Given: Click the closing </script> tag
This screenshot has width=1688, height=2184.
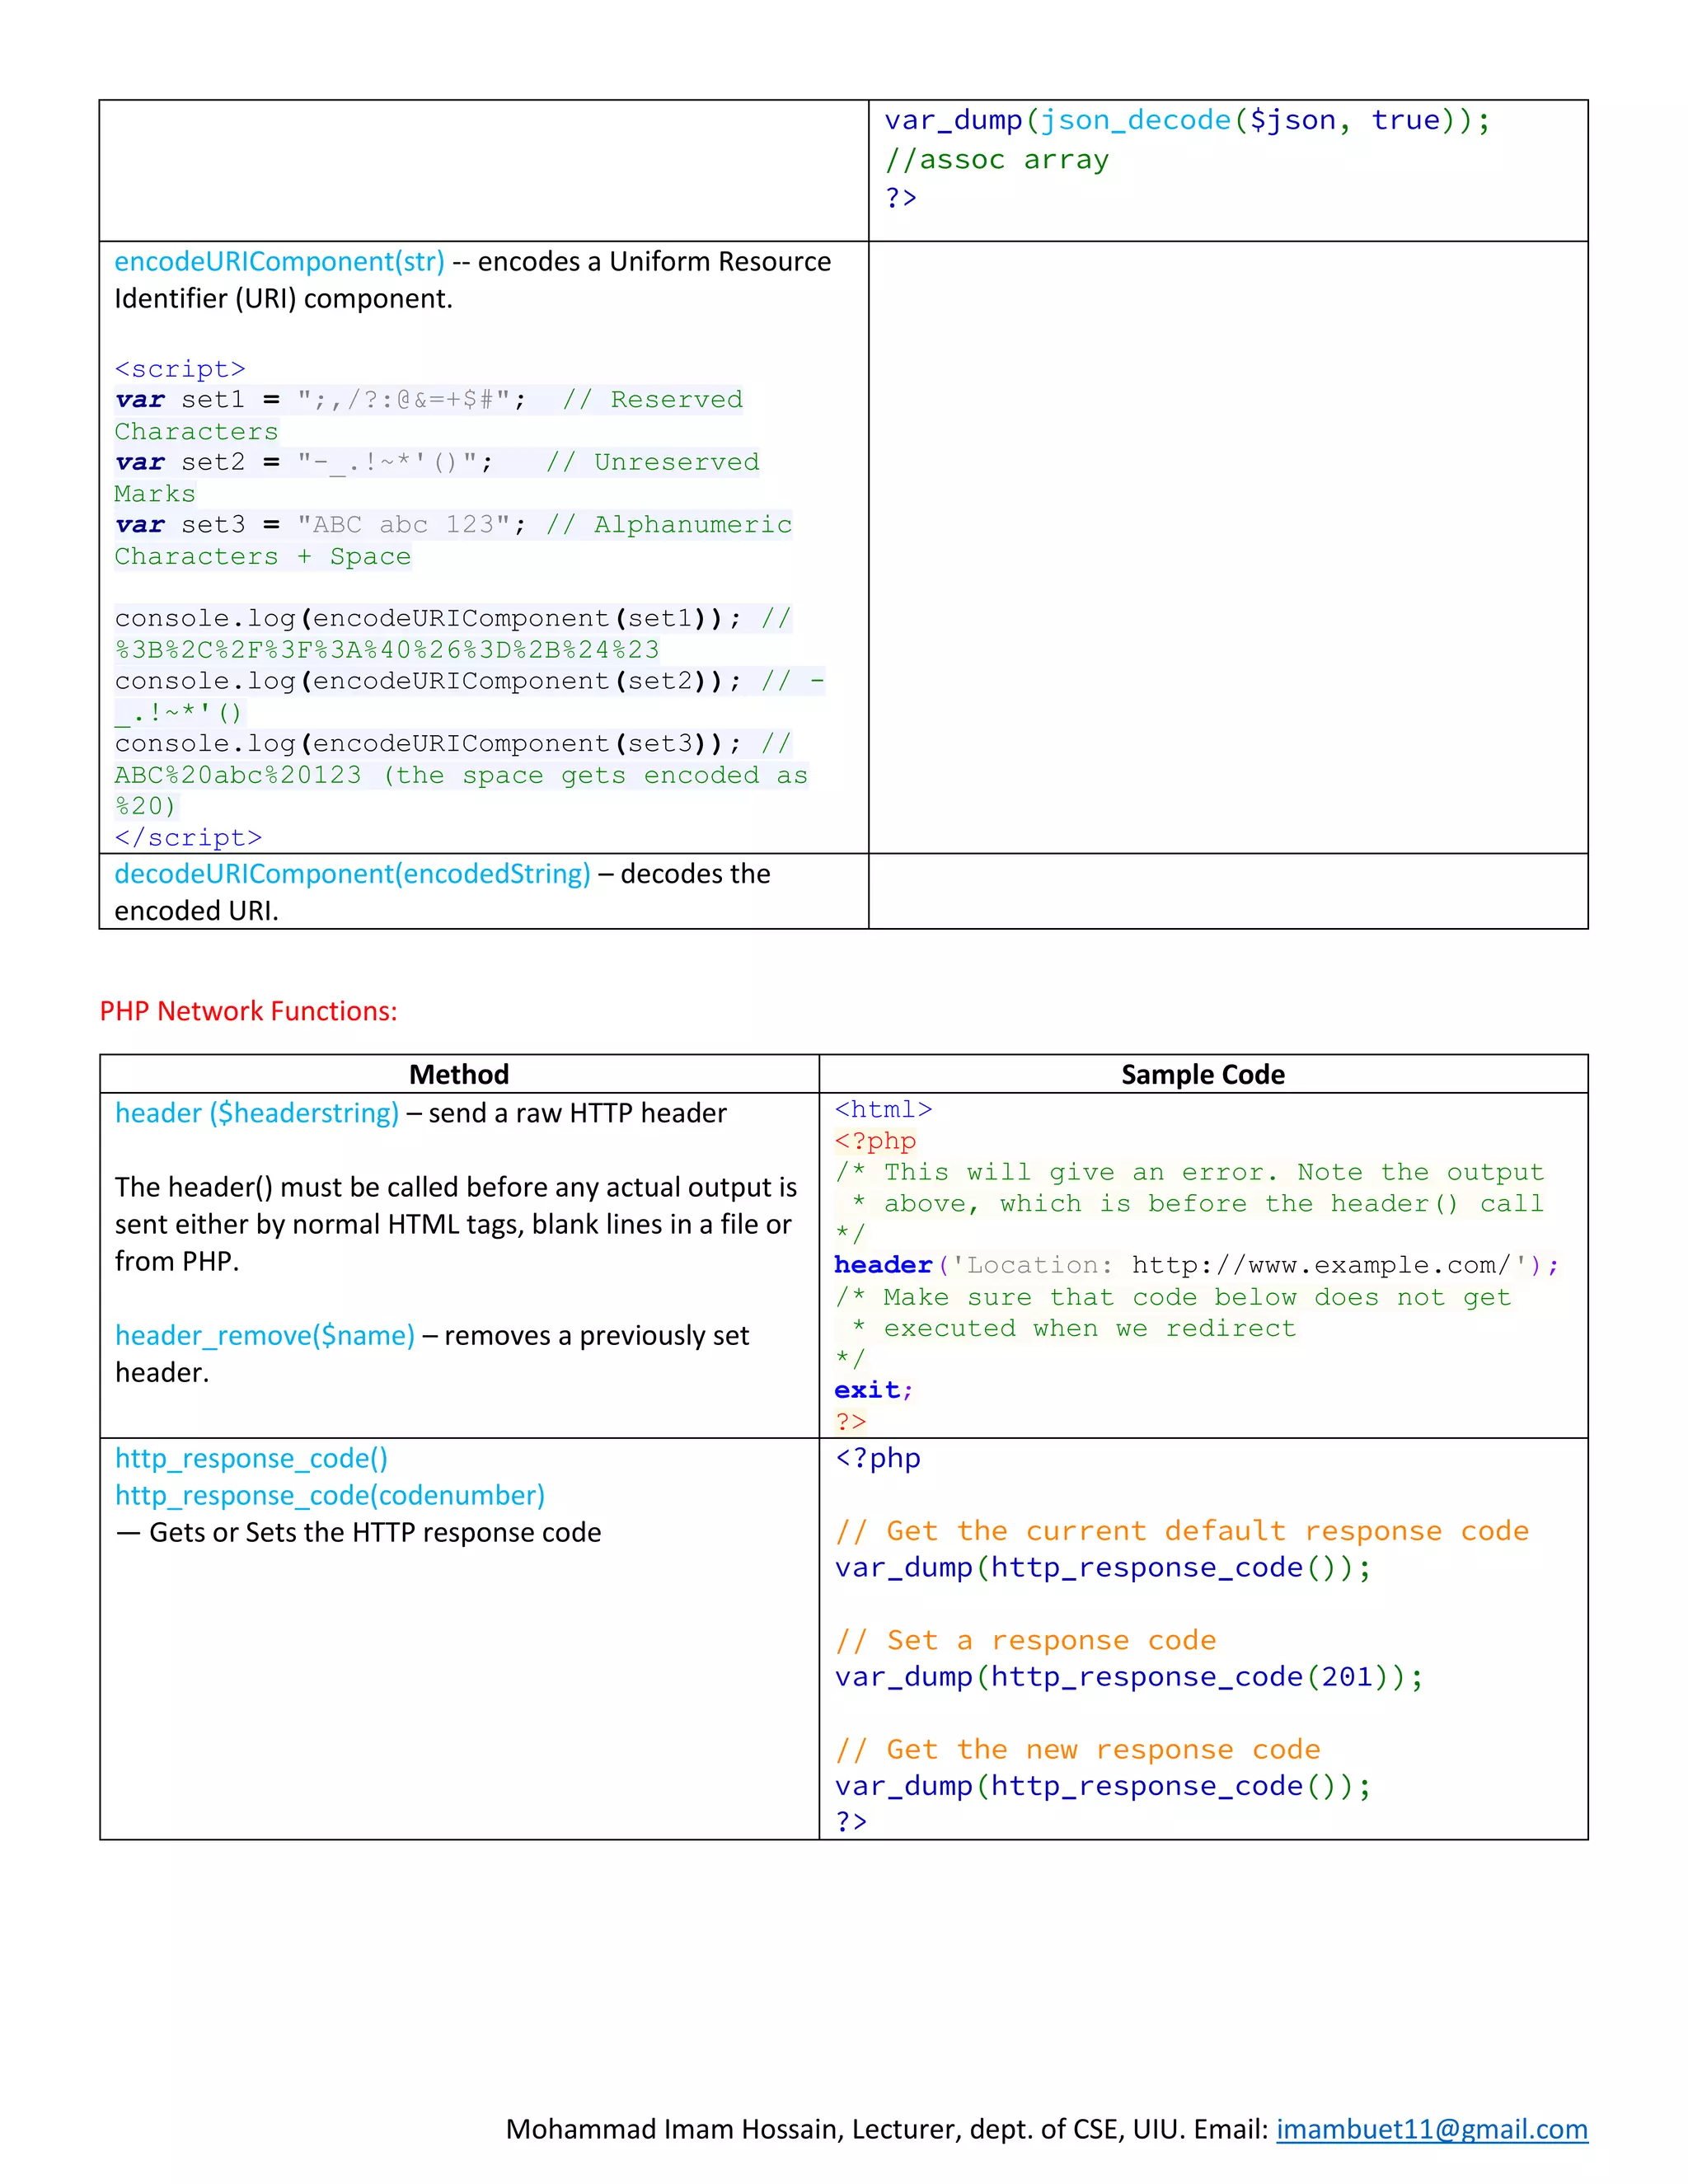Looking at the screenshot, I should click(x=188, y=837).
